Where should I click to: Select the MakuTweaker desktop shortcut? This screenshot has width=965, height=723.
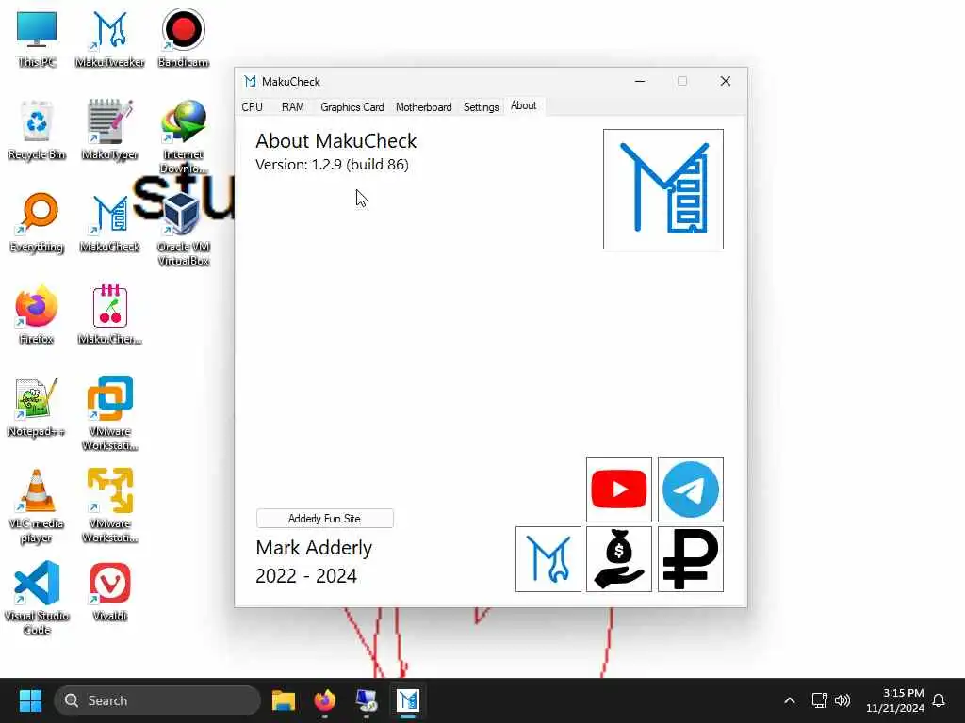110,40
